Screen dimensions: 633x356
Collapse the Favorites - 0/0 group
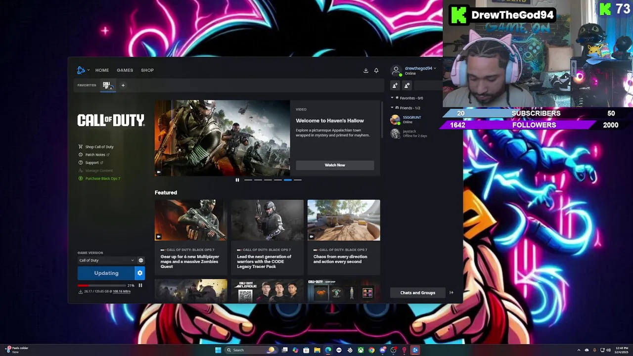coord(408,98)
